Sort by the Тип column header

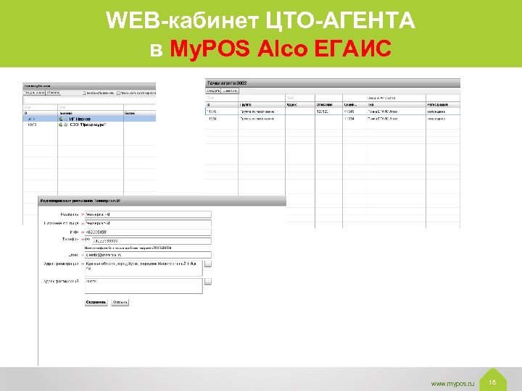[396, 105]
